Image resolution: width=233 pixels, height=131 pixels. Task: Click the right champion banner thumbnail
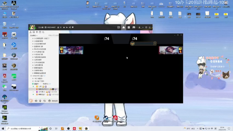pos(171,50)
